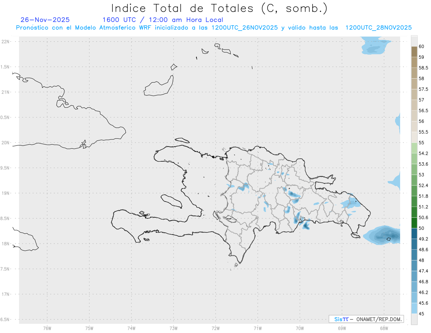This screenshot has width=431, height=333.
Task: Click the dark green swatch between 50 and 50.6
Action: (414, 223)
